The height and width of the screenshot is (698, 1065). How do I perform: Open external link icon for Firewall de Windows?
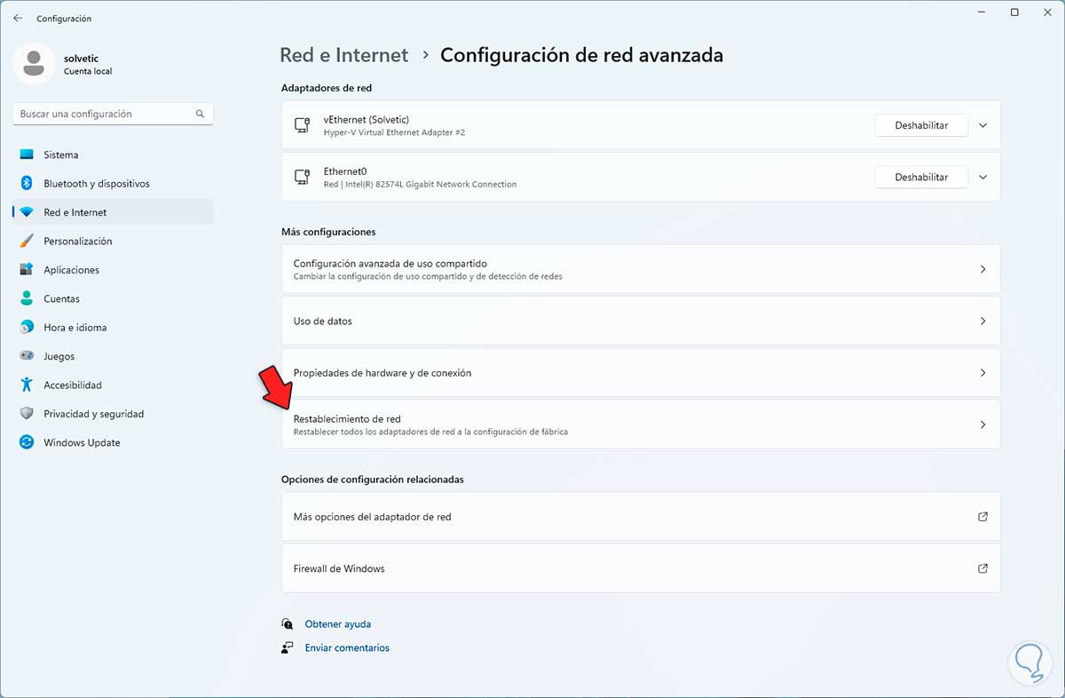[x=982, y=568]
